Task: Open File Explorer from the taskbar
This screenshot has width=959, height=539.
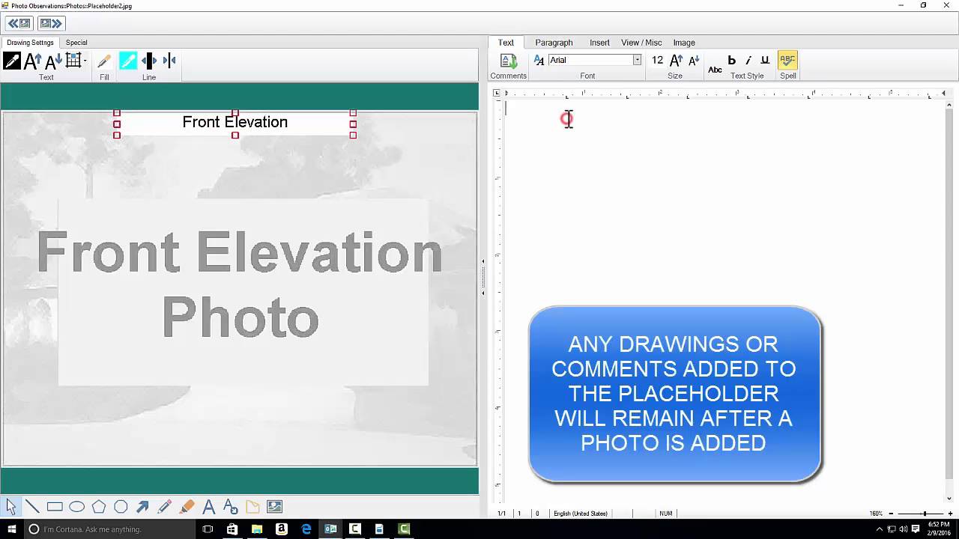Action: click(257, 529)
